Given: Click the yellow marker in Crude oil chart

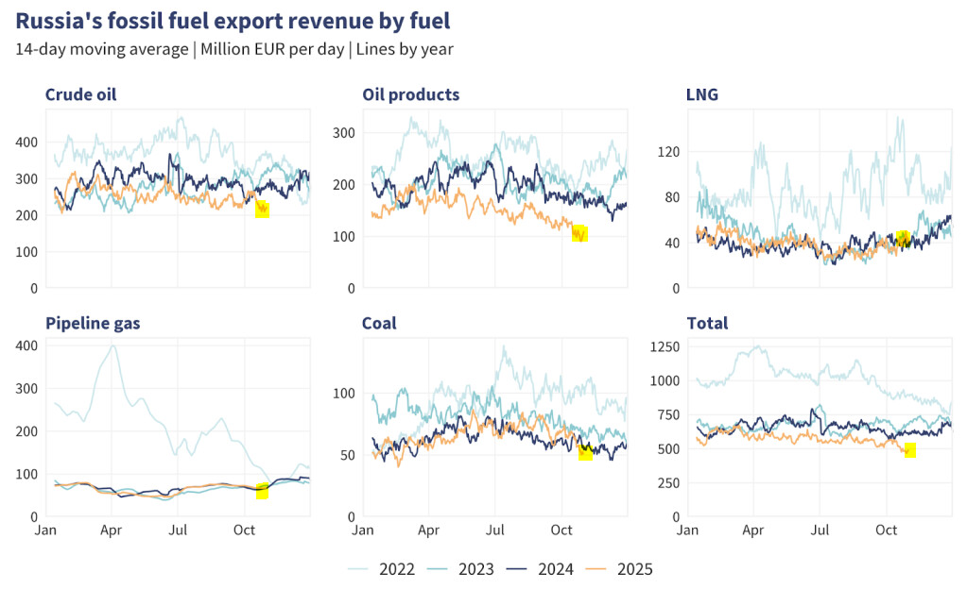Looking at the screenshot, I should click(x=262, y=210).
